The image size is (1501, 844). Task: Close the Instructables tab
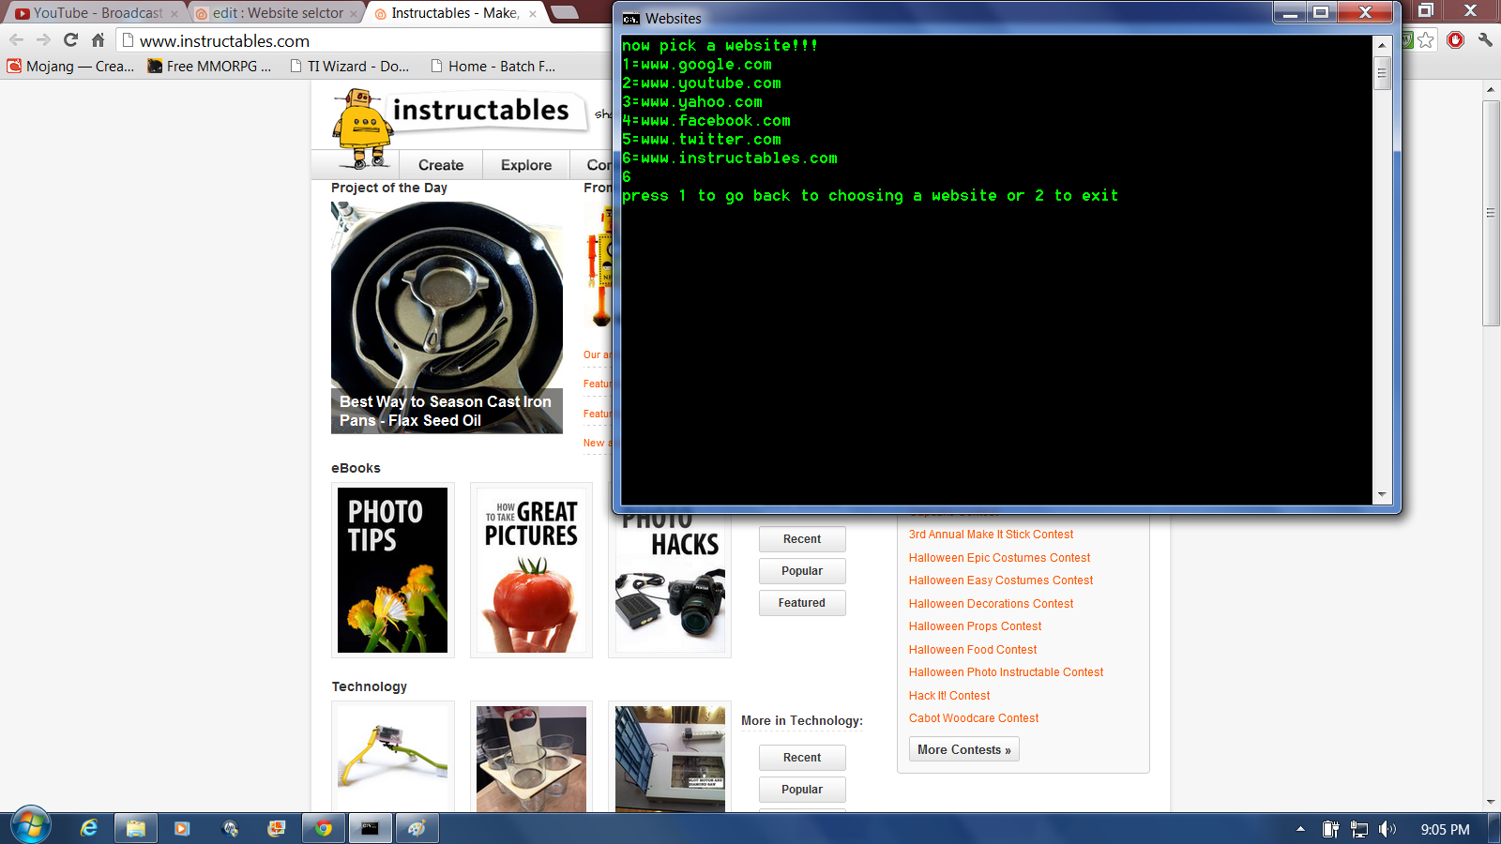click(533, 14)
